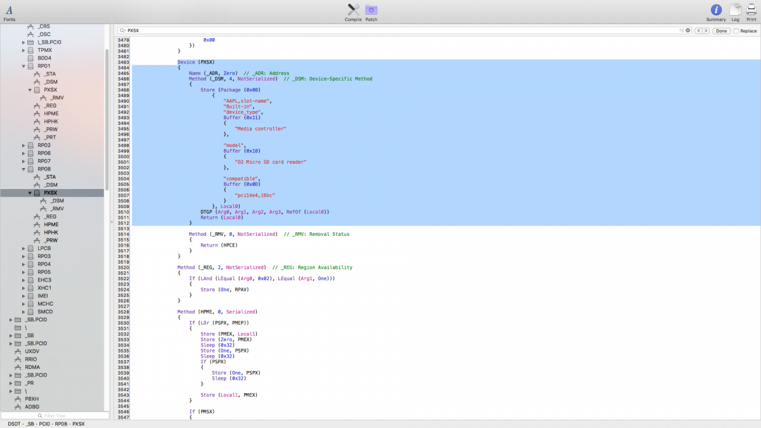The width and height of the screenshot is (761, 428).
Task: Enable the Replace checkbox
Action: [736, 30]
